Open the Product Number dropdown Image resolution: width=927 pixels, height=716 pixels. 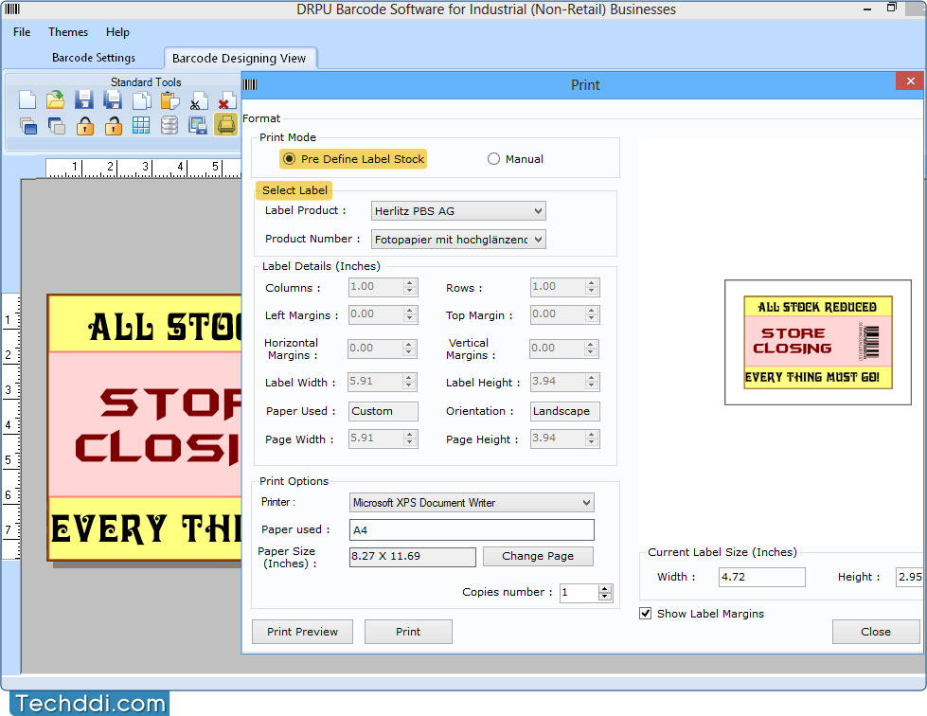point(458,240)
